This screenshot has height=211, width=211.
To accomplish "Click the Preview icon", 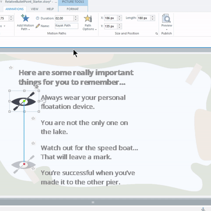I will (166, 18).
